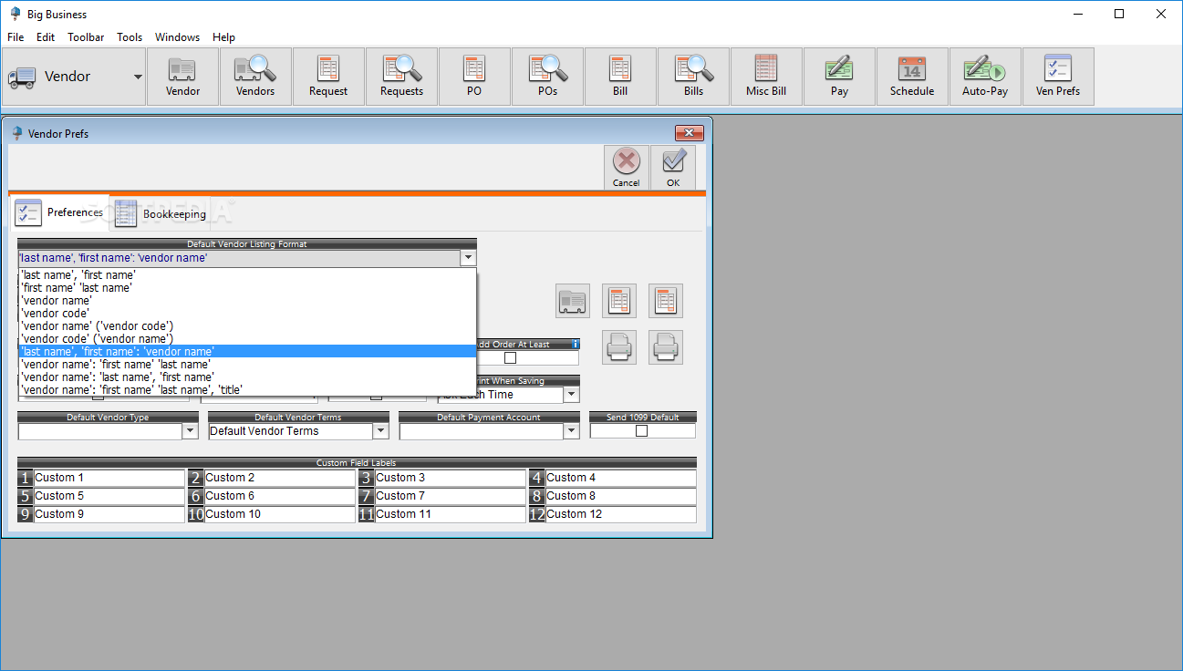Viewport: 1183px width, 671px height.
Task: Choose 'vendor name' ('vendor code') option
Action: click(247, 325)
